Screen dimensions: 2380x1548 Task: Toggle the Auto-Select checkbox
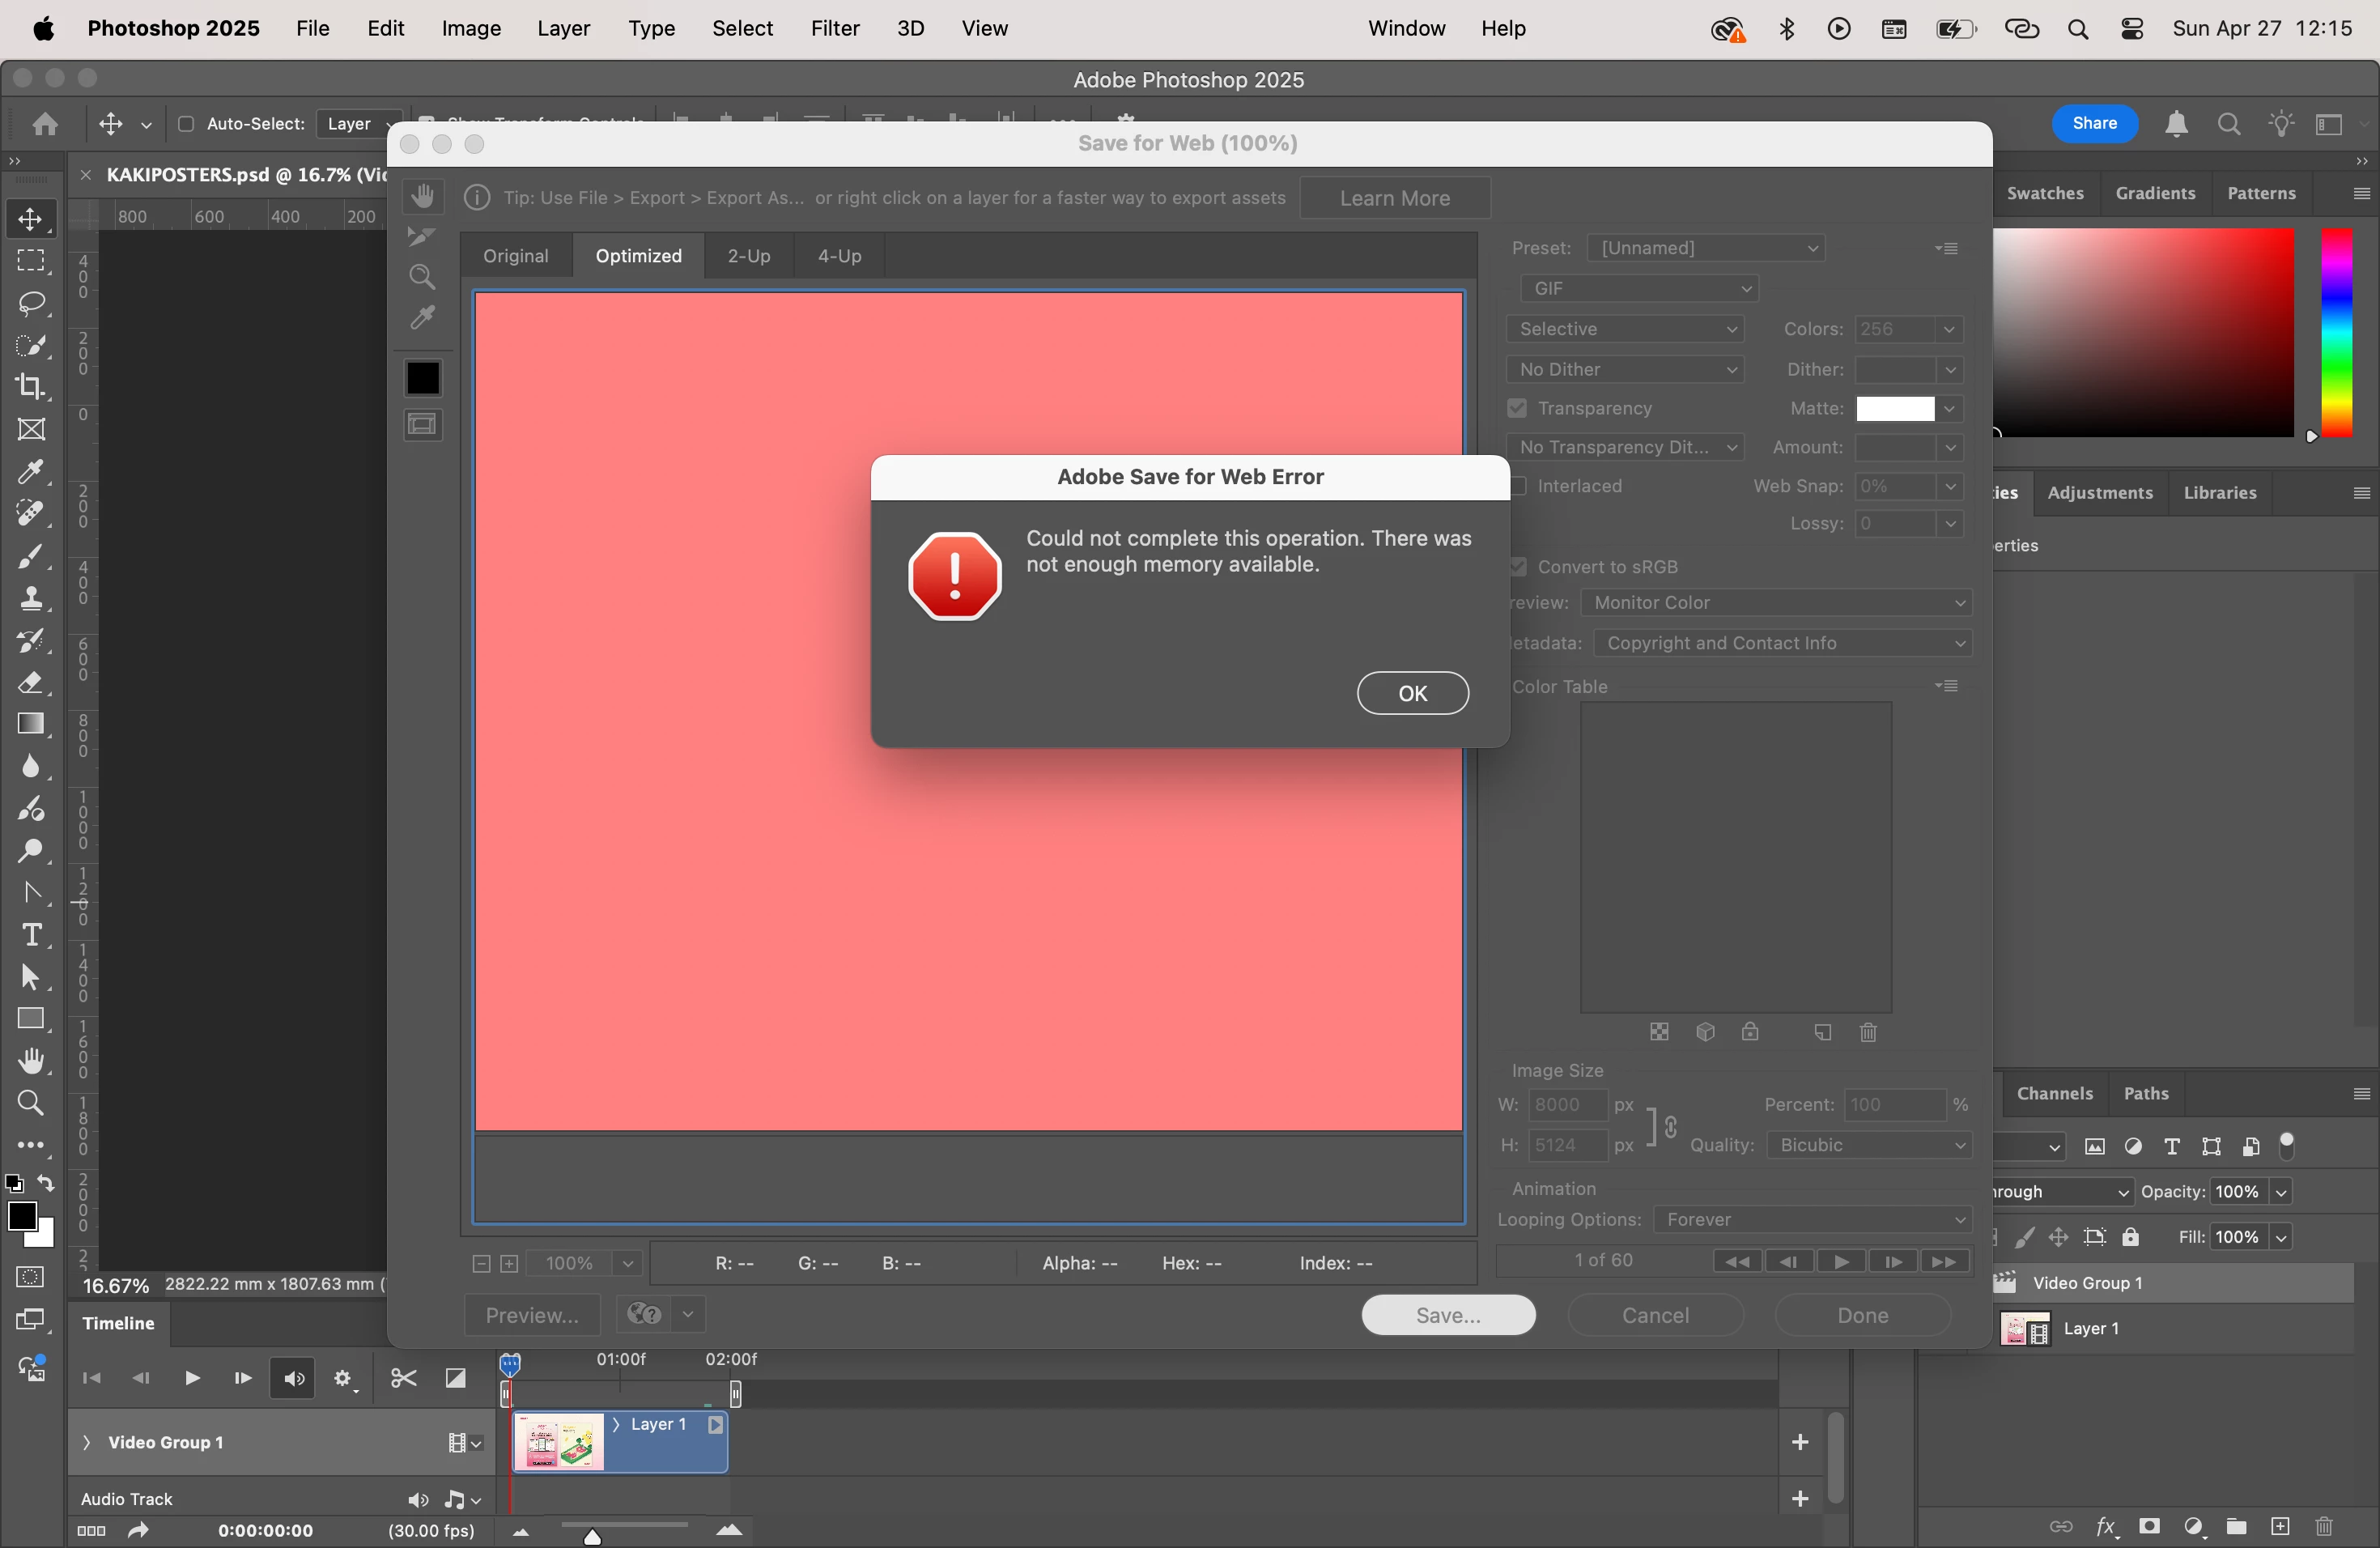(186, 124)
